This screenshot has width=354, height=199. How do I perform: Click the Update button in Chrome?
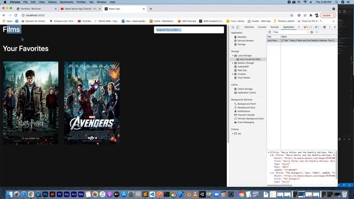pyautogui.click(x=328, y=15)
